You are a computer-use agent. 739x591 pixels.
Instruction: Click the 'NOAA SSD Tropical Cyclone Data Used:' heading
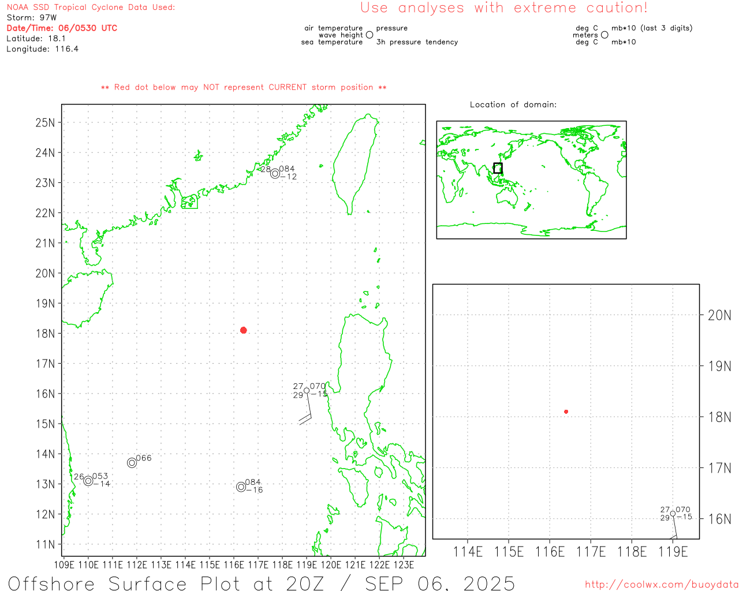click(x=91, y=8)
